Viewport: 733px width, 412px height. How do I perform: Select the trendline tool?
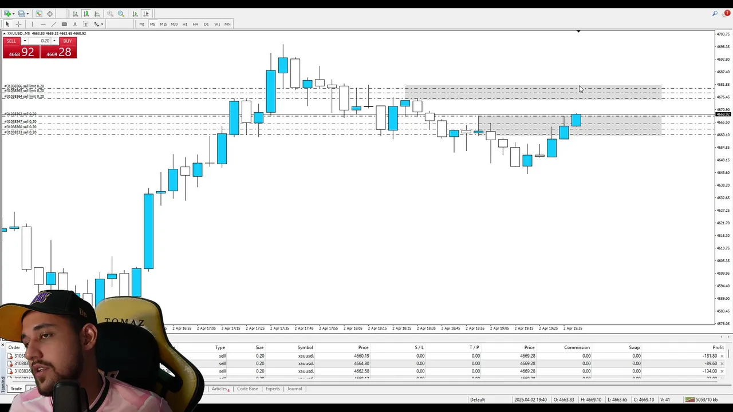pos(54,24)
